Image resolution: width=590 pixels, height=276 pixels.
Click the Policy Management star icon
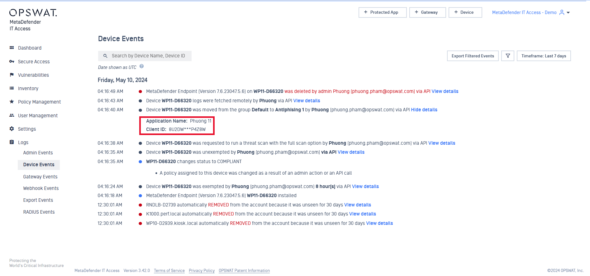point(12,102)
